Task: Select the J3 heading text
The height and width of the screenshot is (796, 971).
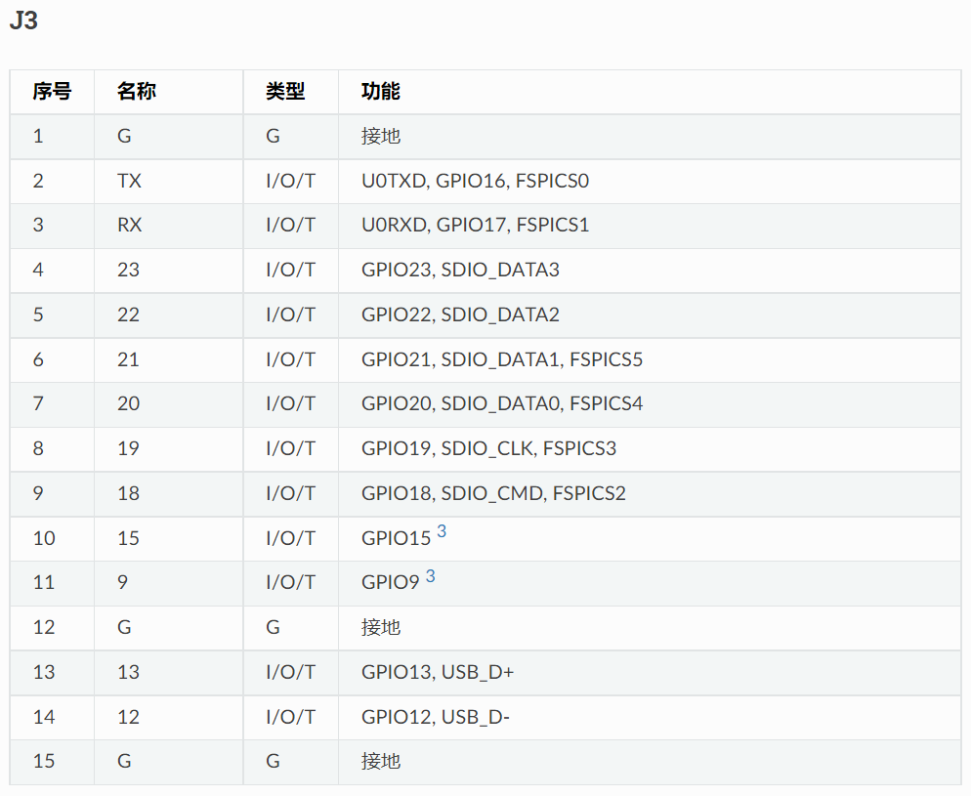Action: 23,21
